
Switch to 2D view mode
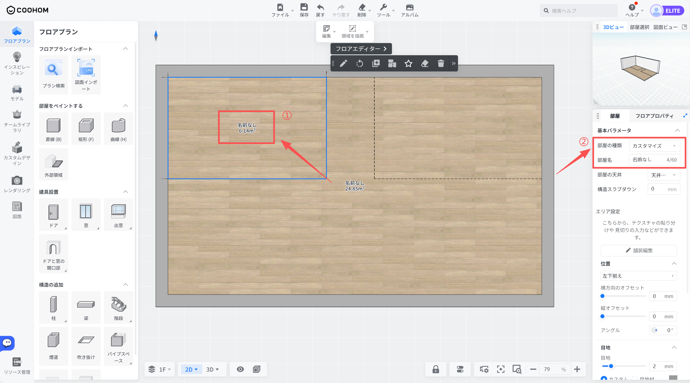point(191,369)
